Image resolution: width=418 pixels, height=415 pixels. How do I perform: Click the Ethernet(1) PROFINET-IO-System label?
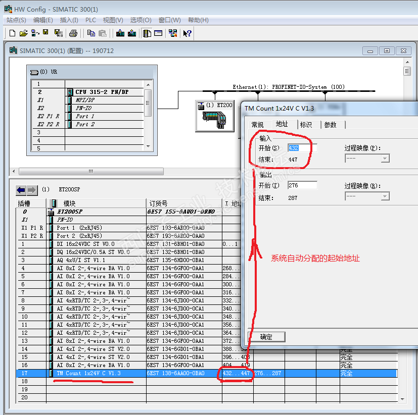point(289,87)
